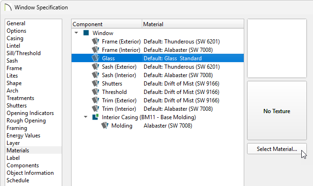Switch to the Lintel panel
Screen dimensions: 313x186
[x=13, y=46]
